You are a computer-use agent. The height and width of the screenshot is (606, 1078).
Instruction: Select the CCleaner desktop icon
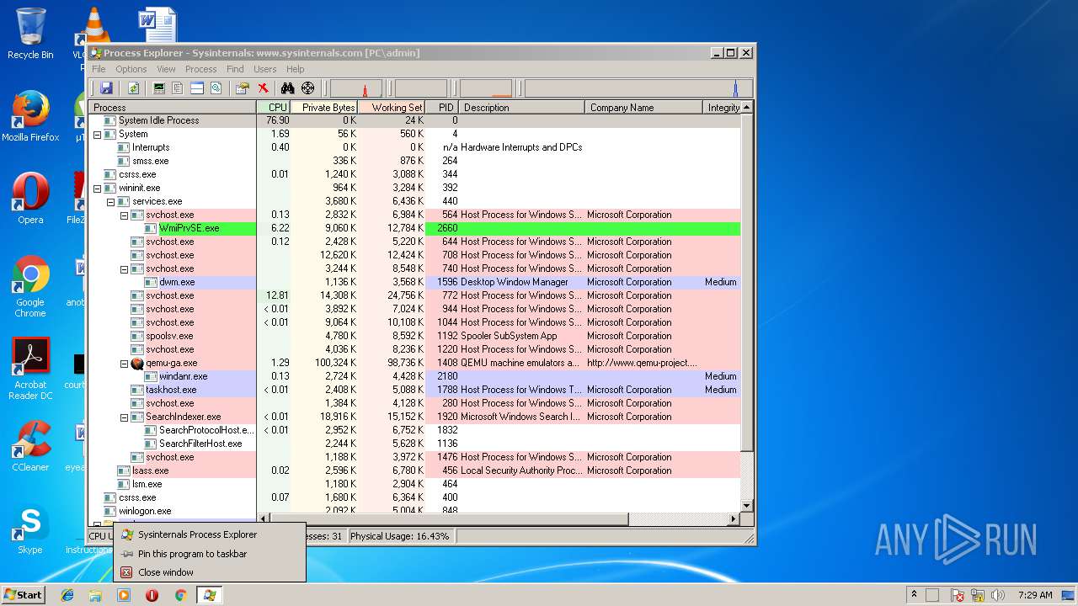pyautogui.click(x=30, y=446)
